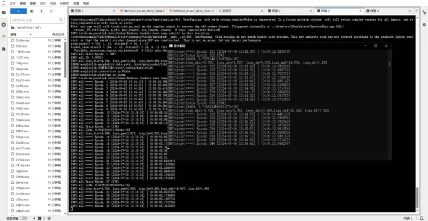This screenshot has width=428, height=221.
Task: Select file 2j68p.wav
Action: pos(22,92)
